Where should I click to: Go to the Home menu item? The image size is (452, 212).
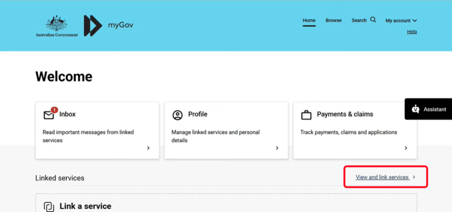tap(309, 20)
